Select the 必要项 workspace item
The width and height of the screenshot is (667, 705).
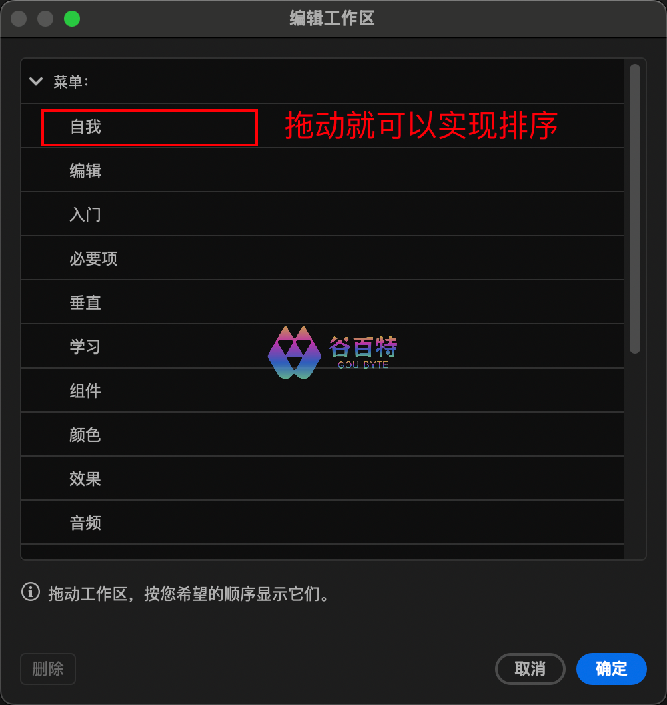323,258
